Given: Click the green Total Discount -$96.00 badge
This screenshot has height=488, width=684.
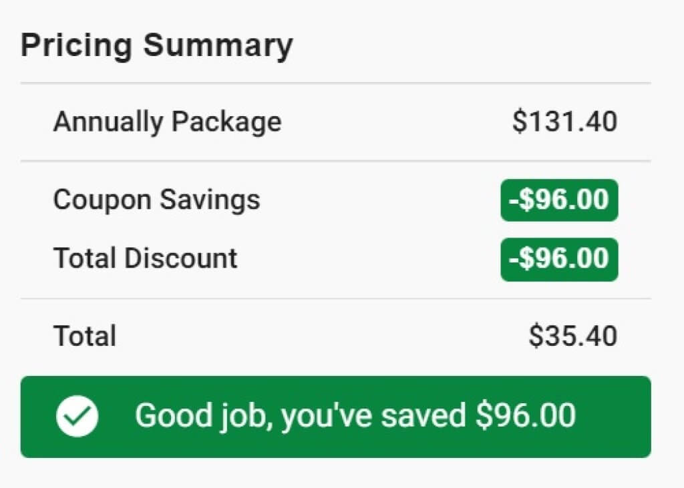Looking at the screenshot, I should pyautogui.click(x=559, y=260).
